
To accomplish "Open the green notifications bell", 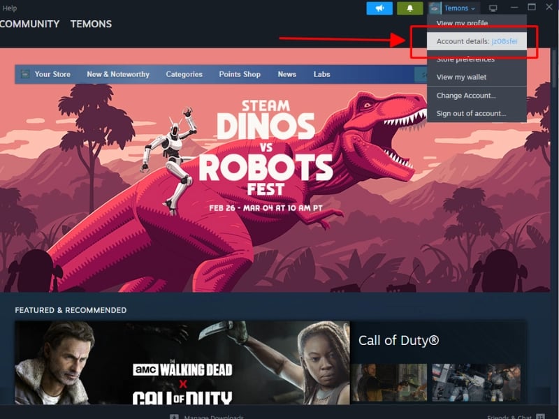I will [x=410, y=8].
